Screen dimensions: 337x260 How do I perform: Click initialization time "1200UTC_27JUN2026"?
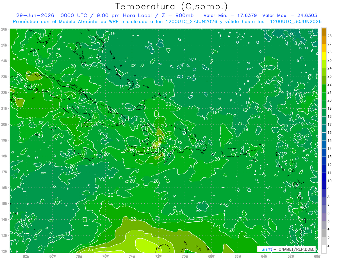click(x=192, y=22)
